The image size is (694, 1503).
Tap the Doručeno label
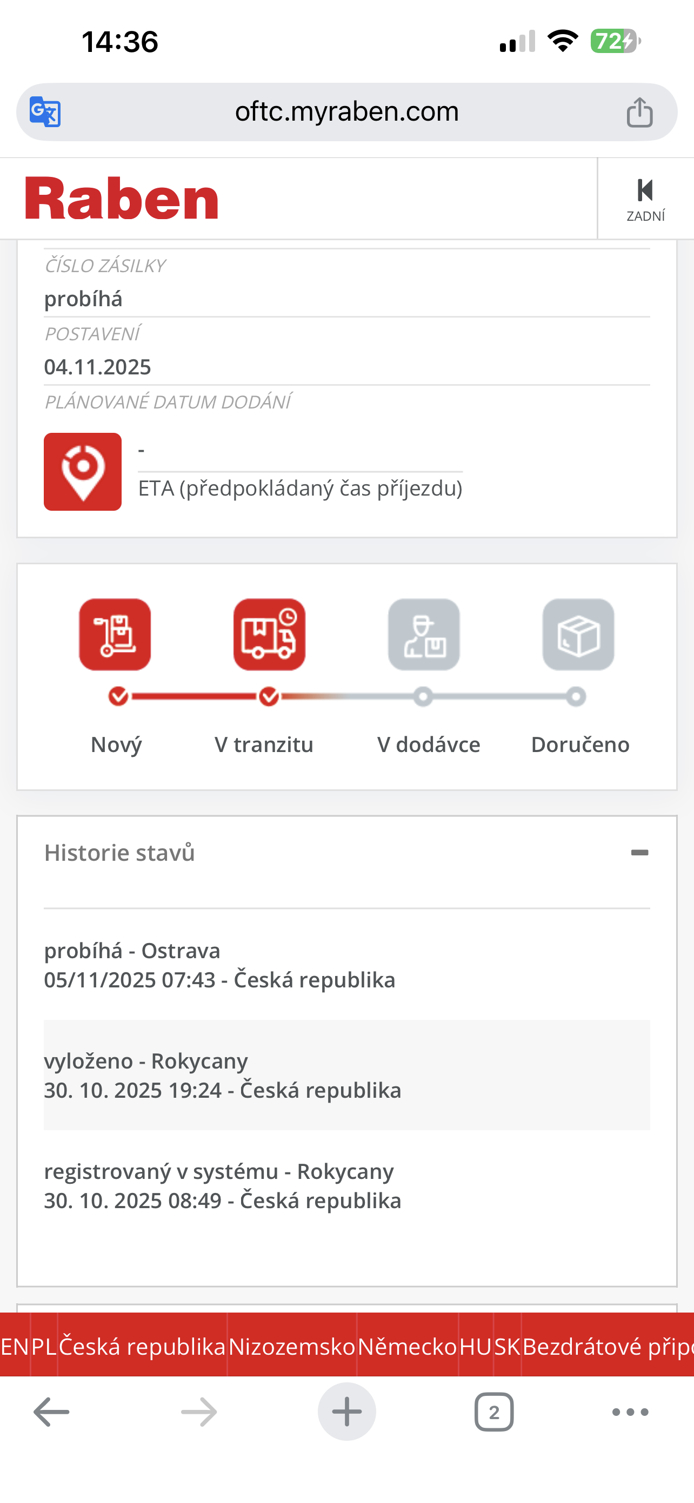[x=580, y=744]
